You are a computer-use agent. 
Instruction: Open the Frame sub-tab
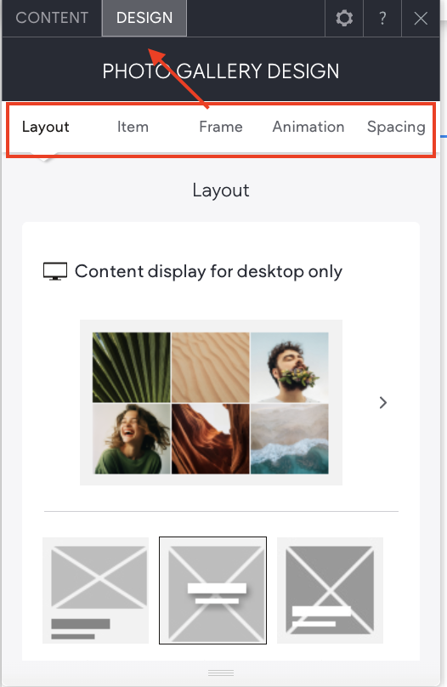(221, 127)
